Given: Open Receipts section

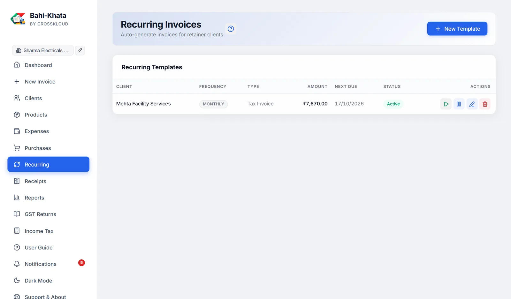Looking at the screenshot, I should pos(49,181).
